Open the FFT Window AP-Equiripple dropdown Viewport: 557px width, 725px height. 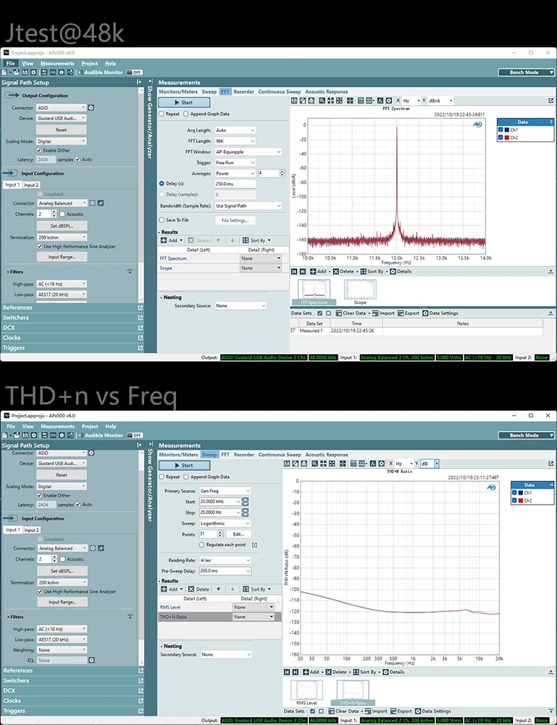click(248, 152)
